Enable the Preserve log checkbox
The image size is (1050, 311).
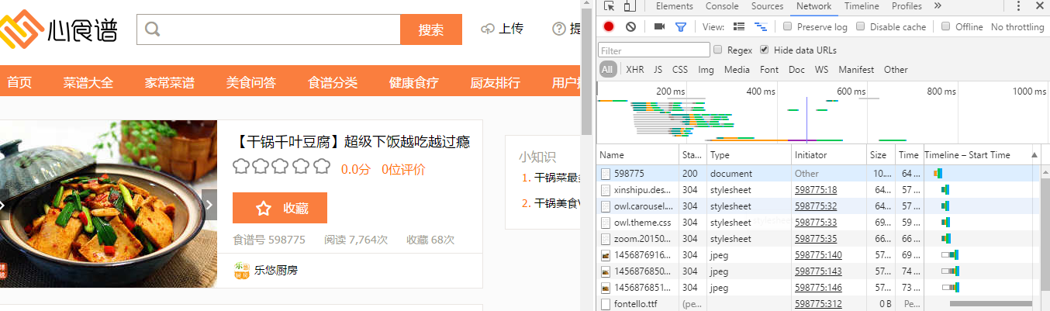click(x=788, y=26)
